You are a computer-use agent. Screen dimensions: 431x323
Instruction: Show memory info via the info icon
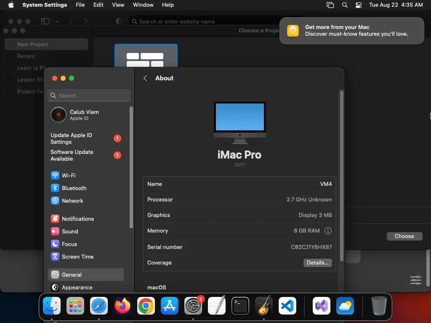327,231
